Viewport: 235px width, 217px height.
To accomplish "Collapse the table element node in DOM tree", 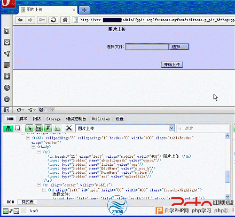I will [28, 138].
